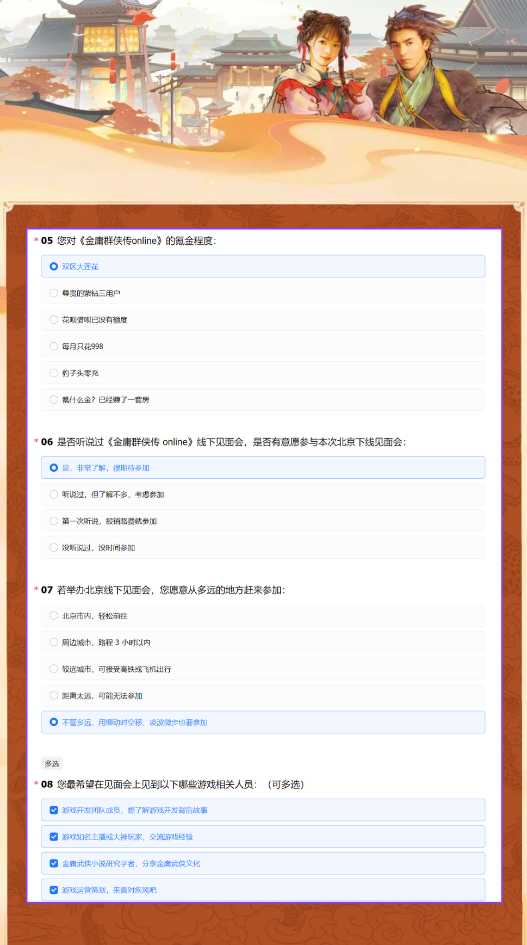Viewport: 527px width, 945px height.
Task: Pick 没听说过，没时间参加 option
Action: [x=263, y=548]
